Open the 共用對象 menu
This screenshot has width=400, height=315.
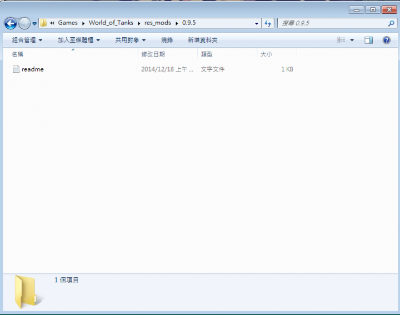(x=131, y=40)
